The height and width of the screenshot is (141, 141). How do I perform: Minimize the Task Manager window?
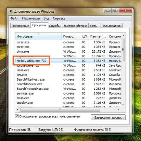pyautogui.click(x=108, y=10)
